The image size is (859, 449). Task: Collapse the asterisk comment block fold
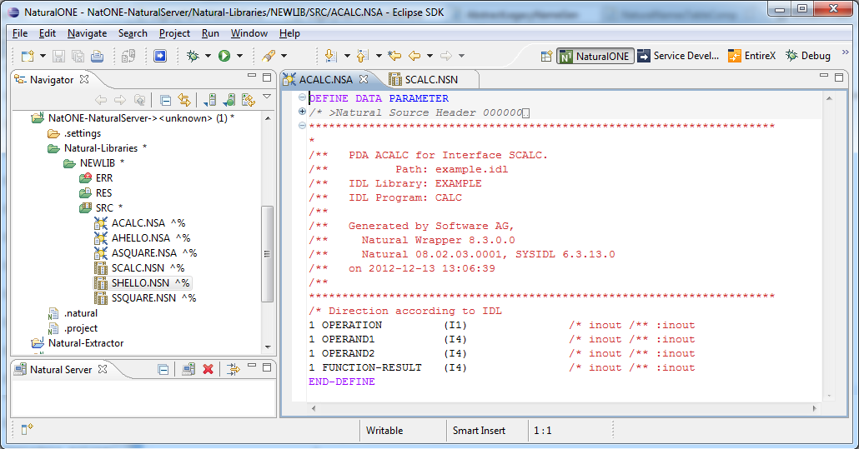pyautogui.click(x=302, y=126)
